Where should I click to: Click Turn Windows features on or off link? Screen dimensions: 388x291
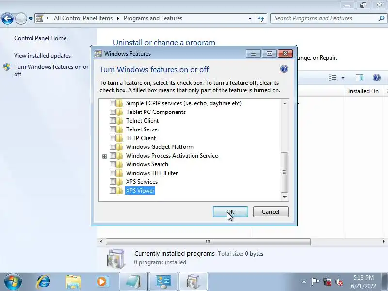click(x=51, y=70)
